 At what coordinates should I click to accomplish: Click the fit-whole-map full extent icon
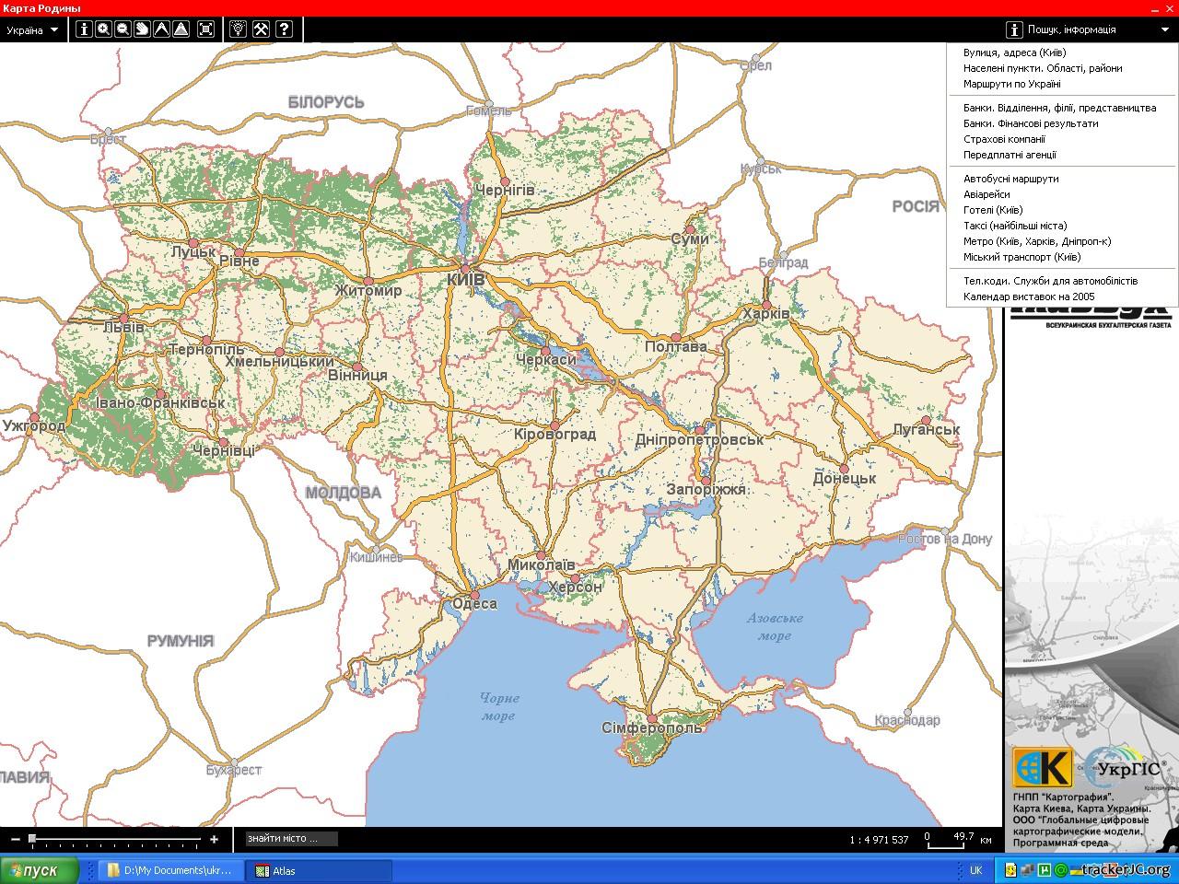pos(206,29)
